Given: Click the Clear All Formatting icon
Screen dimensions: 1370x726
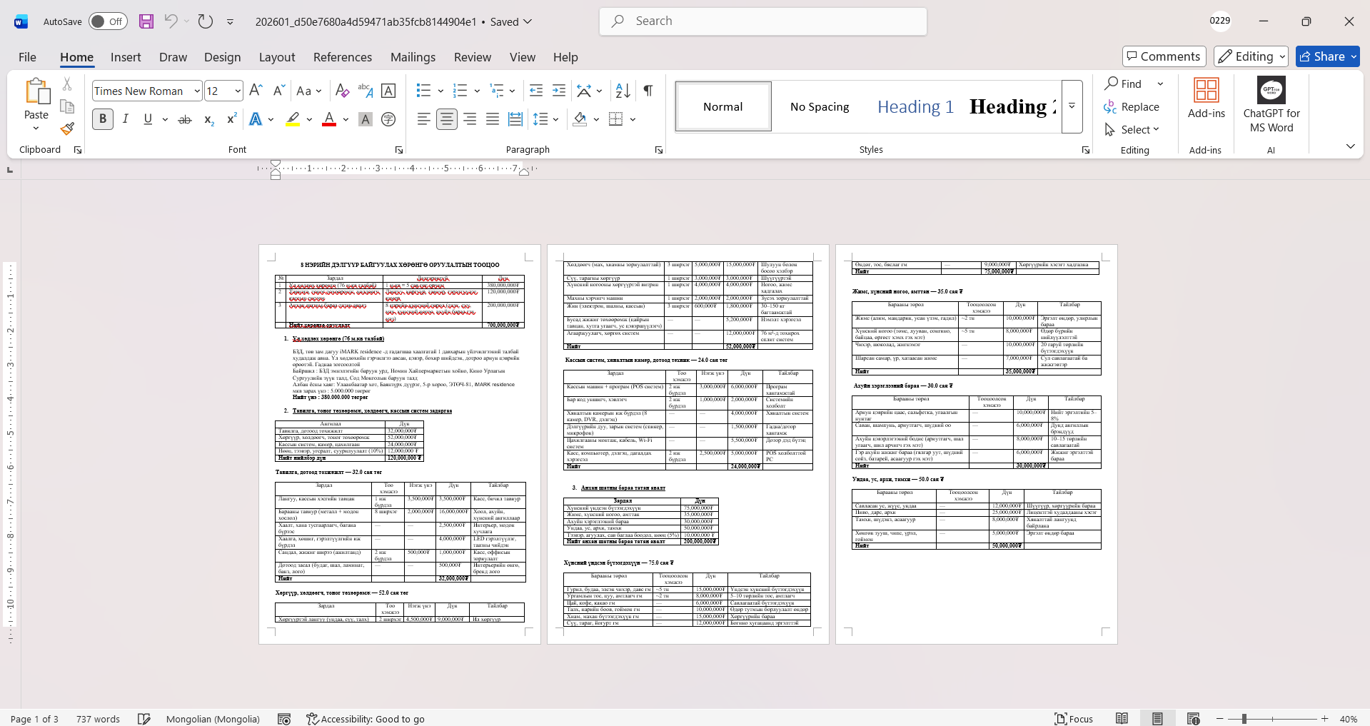Looking at the screenshot, I should [342, 91].
